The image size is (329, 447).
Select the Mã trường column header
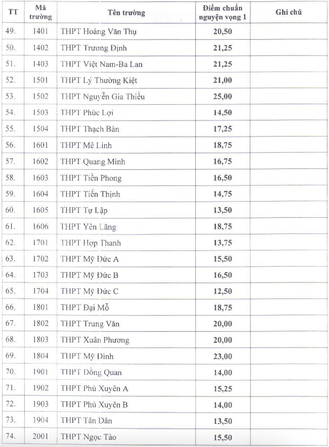click(x=46, y=13)
